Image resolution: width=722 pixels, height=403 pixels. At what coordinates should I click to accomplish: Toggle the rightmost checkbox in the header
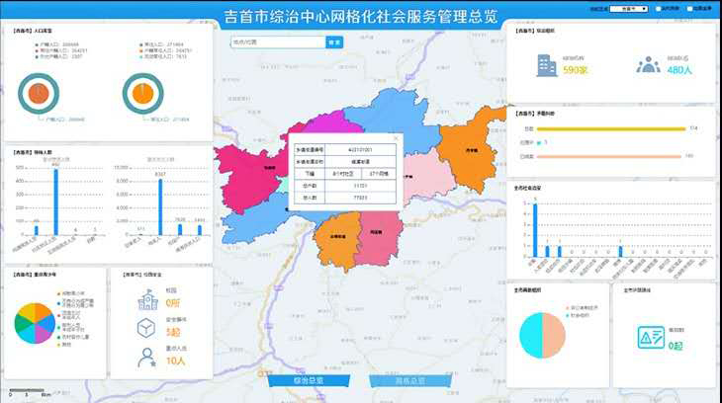[x=688, y=8]
